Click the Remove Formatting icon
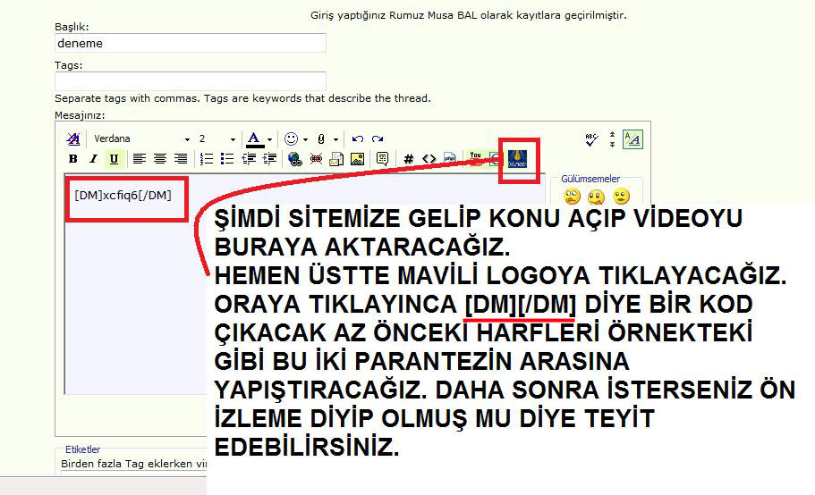 (x=73, y=138)
